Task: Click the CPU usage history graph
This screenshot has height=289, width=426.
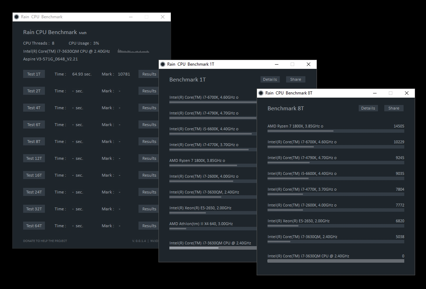Action: pos(134,51)
